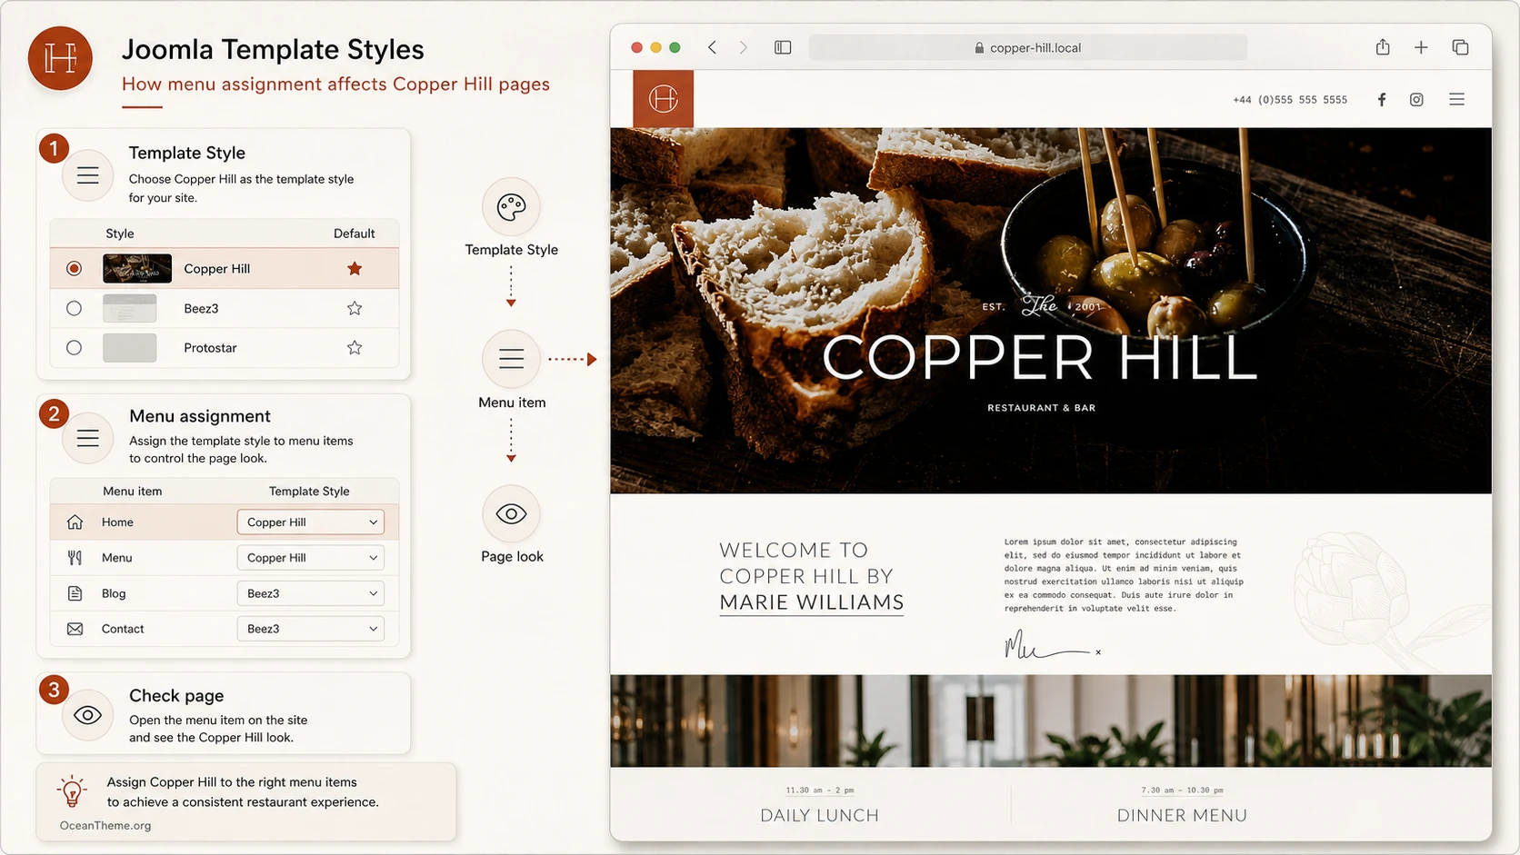Screen dimensions: 1520x855
Task: Click the Protostar style name
Action: click(210, 348)
